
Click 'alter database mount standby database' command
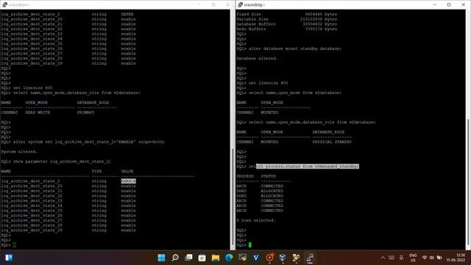click(x=295, y=49)
